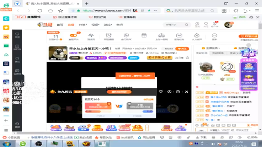Screen dimensions: 262x147
Task: Open the client download icon in Douyu header
Action: coord(215,24)
